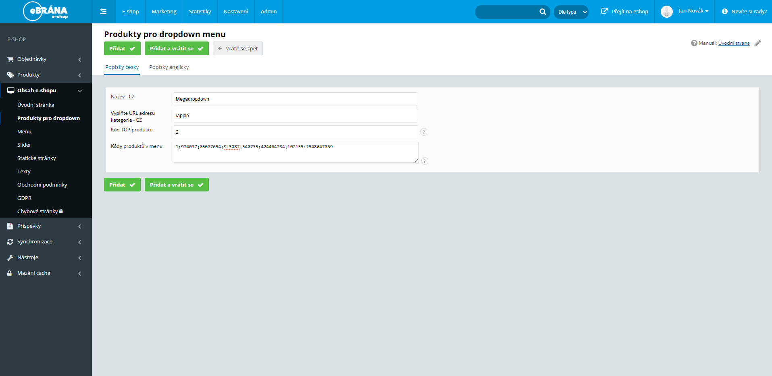
Task: Open Chybové stránky in sidebar
Action: 37,211
